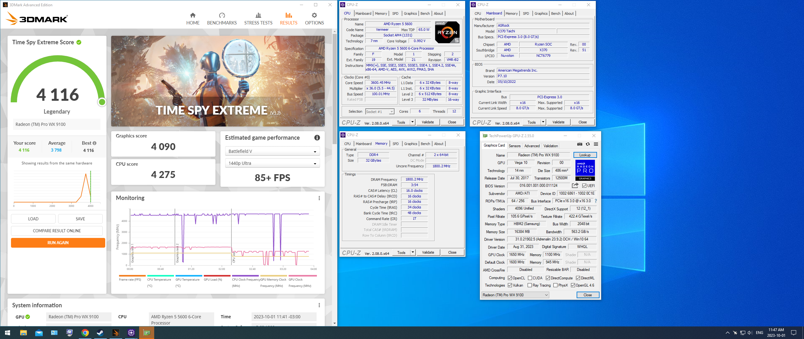Screen dimensions: 804x339
Task: Open STRESS TESTS in 3DMark
Action: 258,19
